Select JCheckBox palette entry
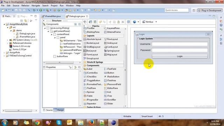The height and width of the screenshot is (126, 224). 90,77
